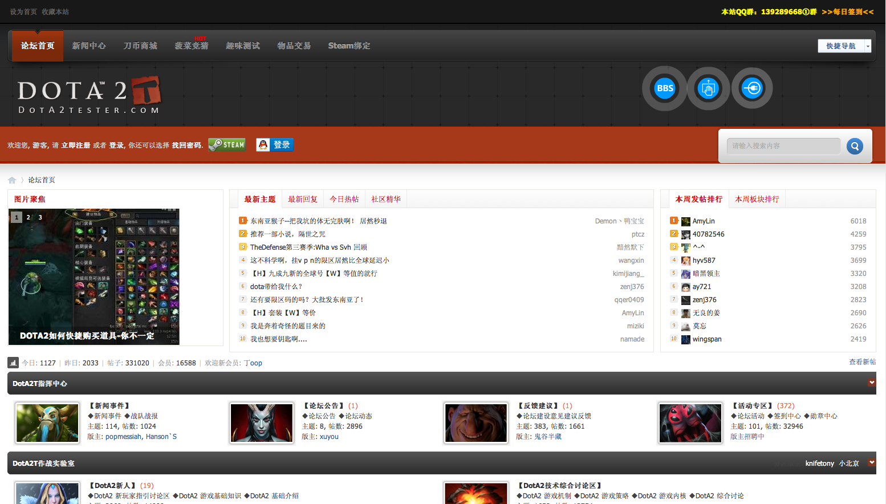
Task: Open the 反馈建议 forum thumbnail
Action: 476,423
